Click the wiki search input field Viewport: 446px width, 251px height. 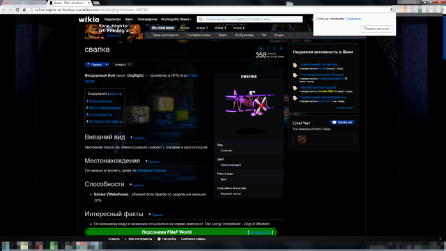250,19
